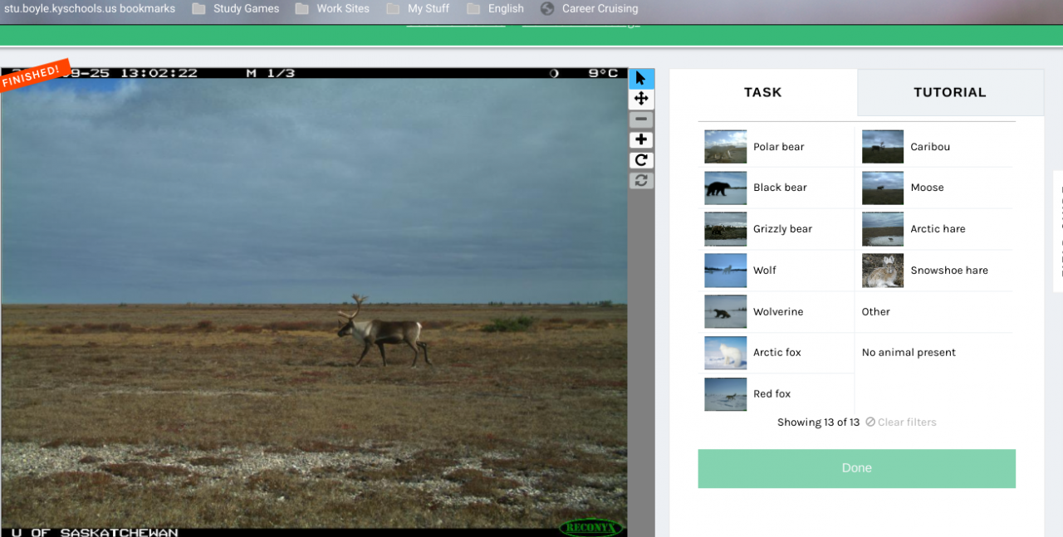Viewport: 1063px width, 537px height.
Task: Open the English bookmark folder
Action: pos(496,8)
